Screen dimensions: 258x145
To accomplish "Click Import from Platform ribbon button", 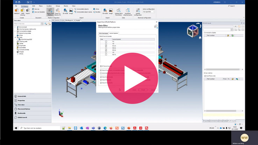I will [50, 12].
